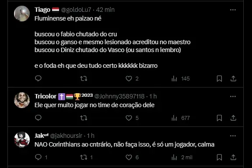Like Tricolor's tweet with 5 likes
This screenshot has height=168, width=252.
(x=132, y=118)
